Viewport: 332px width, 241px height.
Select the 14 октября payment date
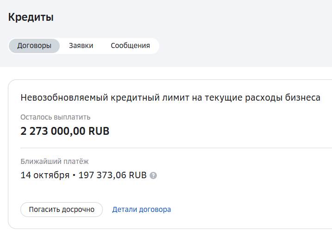pyautogui.click(x=45, y=175)
